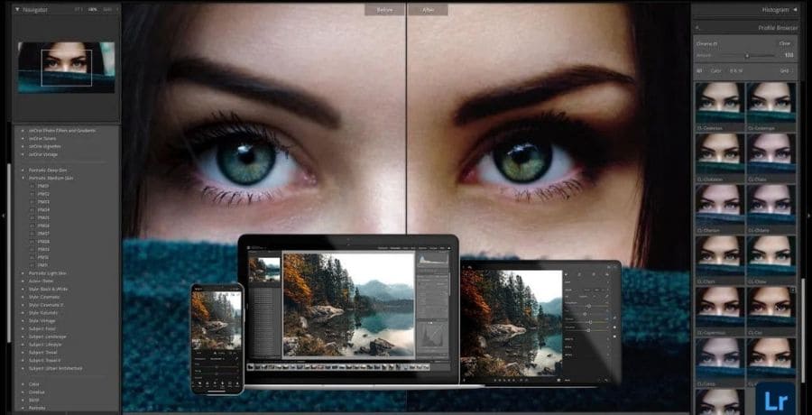Expand the Creative preset group
The height and width of the screenshot is (415, 812).
click(23, 392)
